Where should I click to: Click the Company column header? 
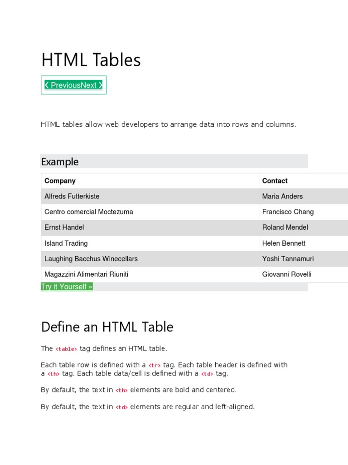click(x=60, y=181)
